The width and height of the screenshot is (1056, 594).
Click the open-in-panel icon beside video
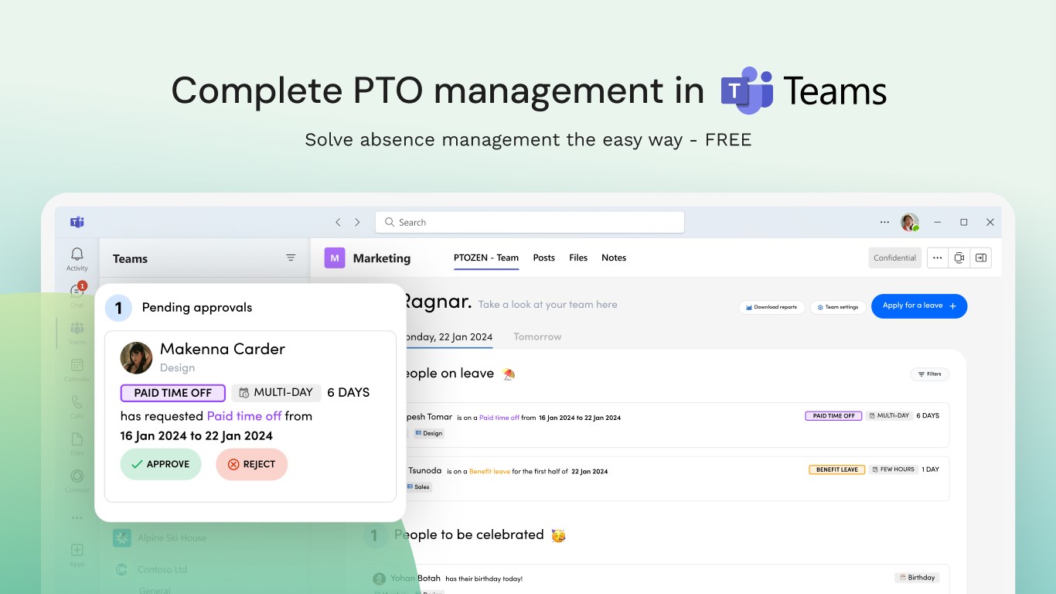[x=980, y=258]
